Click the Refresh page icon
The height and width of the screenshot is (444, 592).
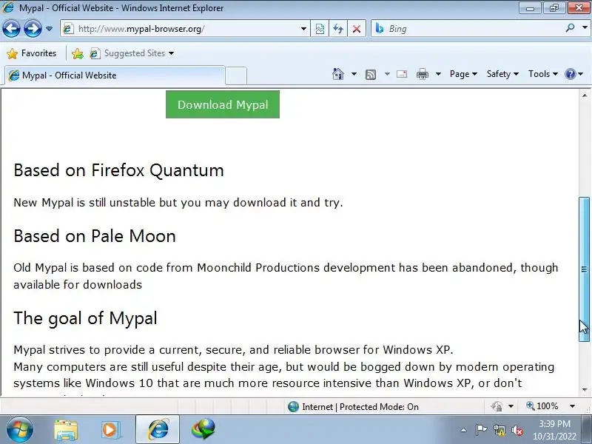[338, 29]
